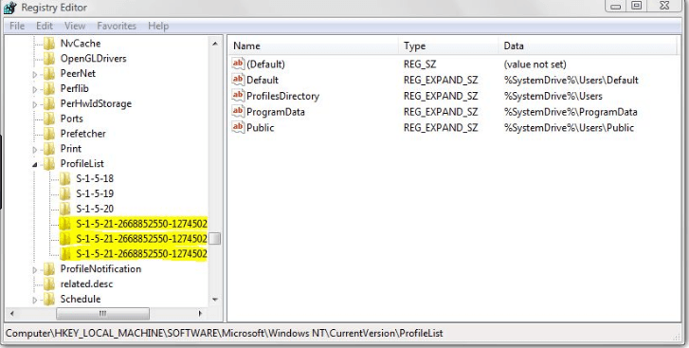
Task: Select the Prefetcher folder icon
Action: click(x=49, y=134)
